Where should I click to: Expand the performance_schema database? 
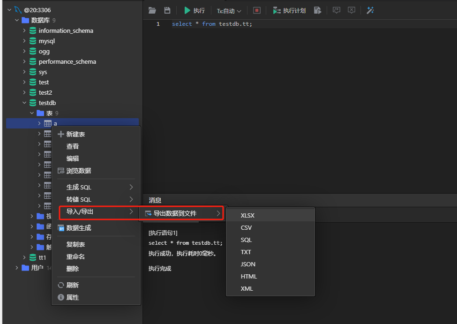coord(24,61)
